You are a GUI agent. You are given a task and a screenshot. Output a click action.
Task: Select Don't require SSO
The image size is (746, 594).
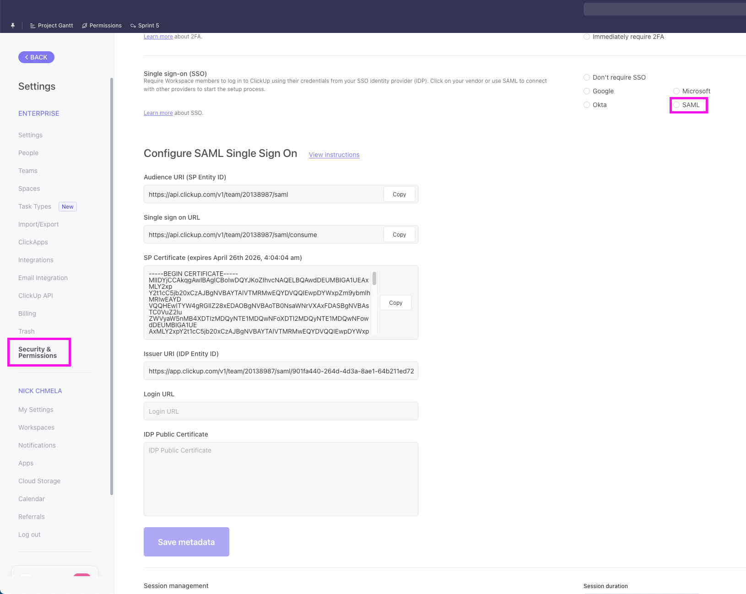587,77
